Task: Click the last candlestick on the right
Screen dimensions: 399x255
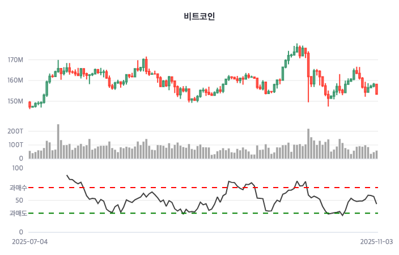Action: coord(376,89)
